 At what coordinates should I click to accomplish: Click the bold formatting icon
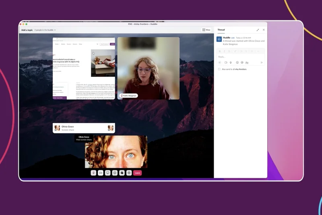(219, 51)
